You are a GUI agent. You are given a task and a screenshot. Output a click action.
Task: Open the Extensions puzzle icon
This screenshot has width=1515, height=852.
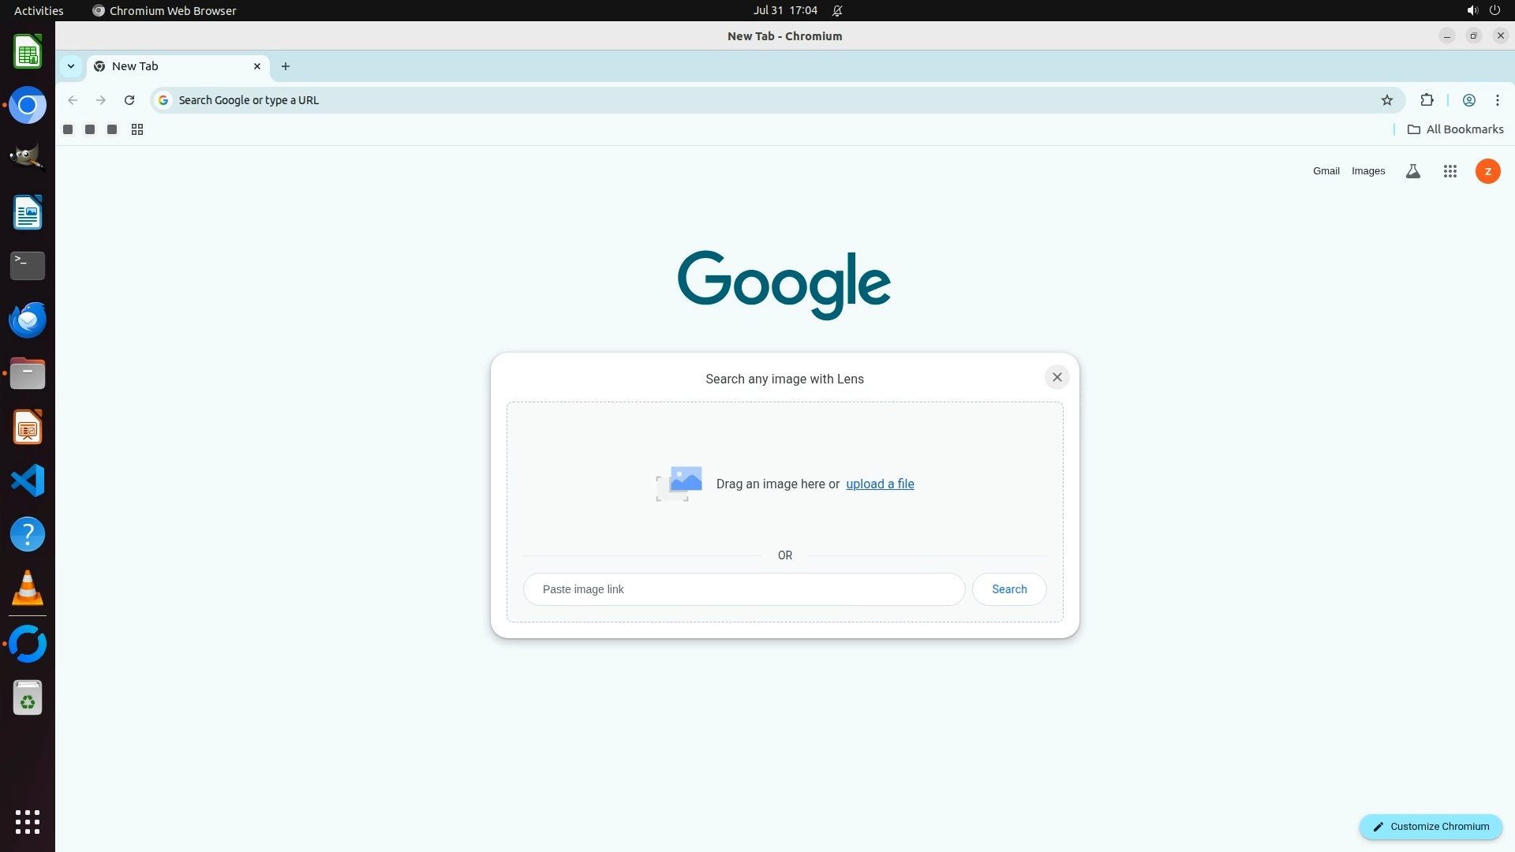pos(1427,100)
